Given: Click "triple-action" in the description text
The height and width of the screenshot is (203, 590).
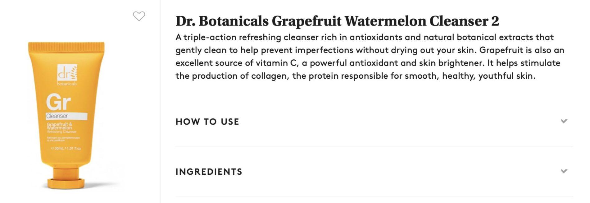Looking at the screenshot, I should point(210,37).
